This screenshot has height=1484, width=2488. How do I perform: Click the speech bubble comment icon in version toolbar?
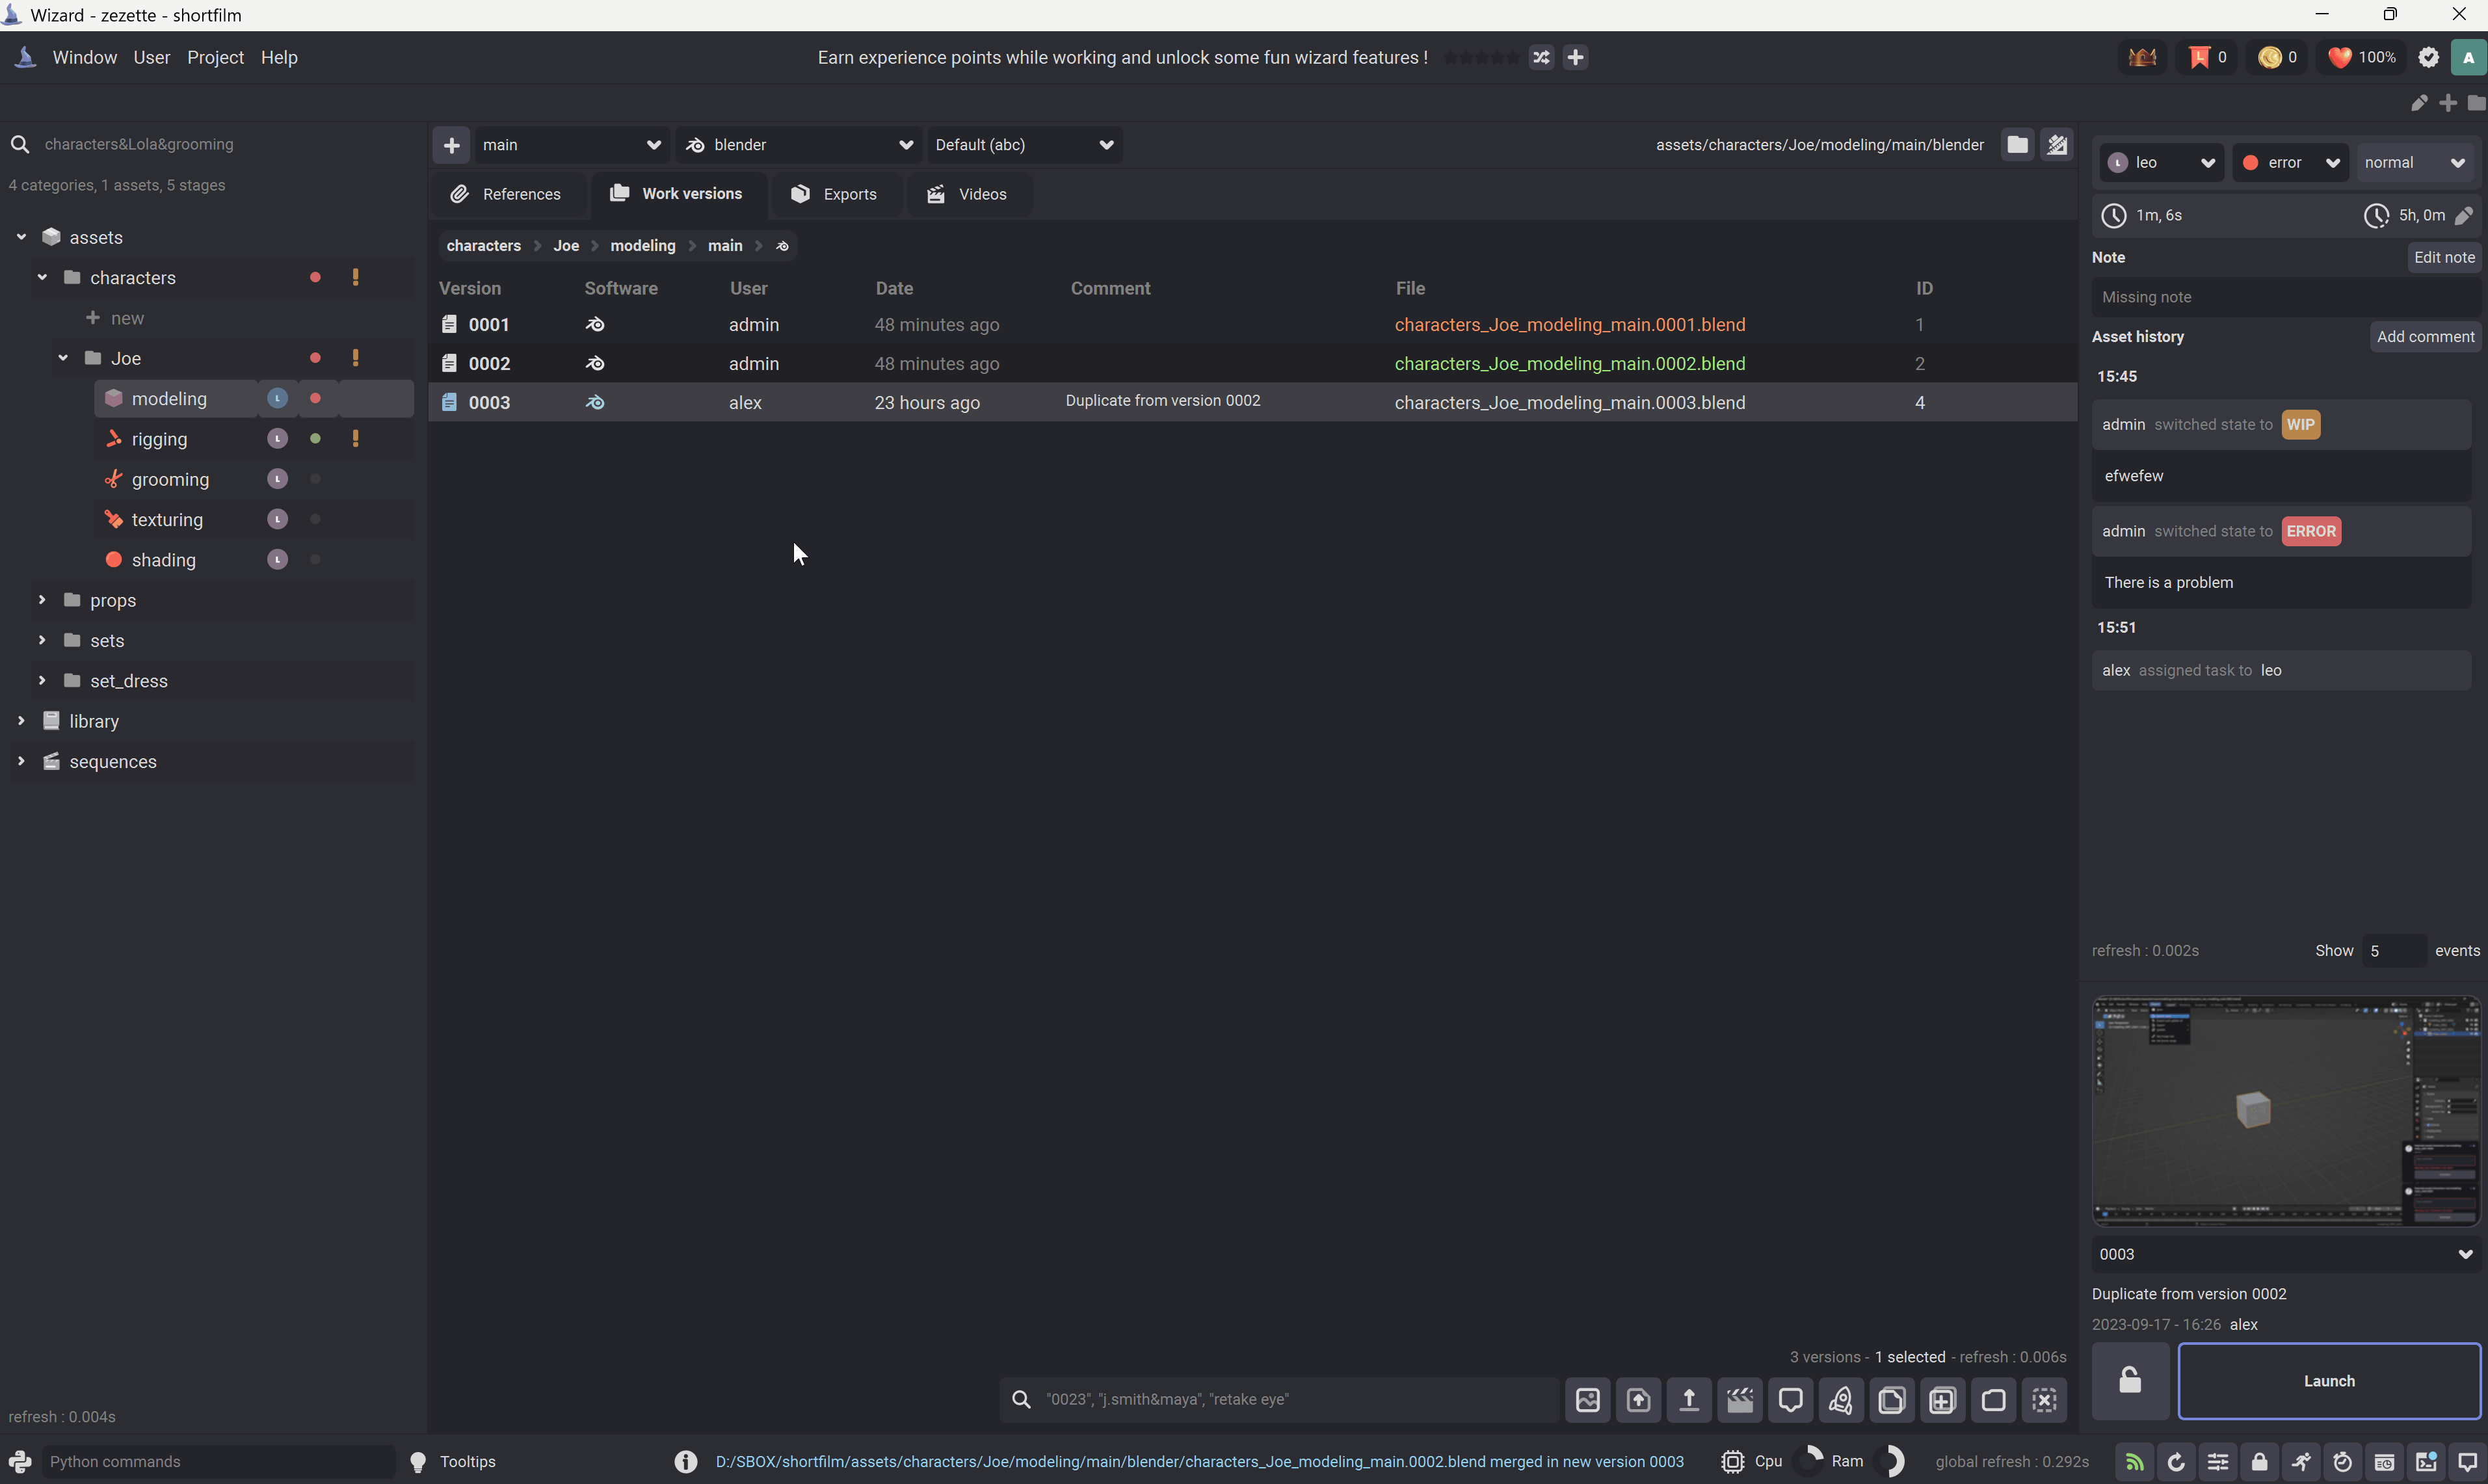tap(1791, 1400)
